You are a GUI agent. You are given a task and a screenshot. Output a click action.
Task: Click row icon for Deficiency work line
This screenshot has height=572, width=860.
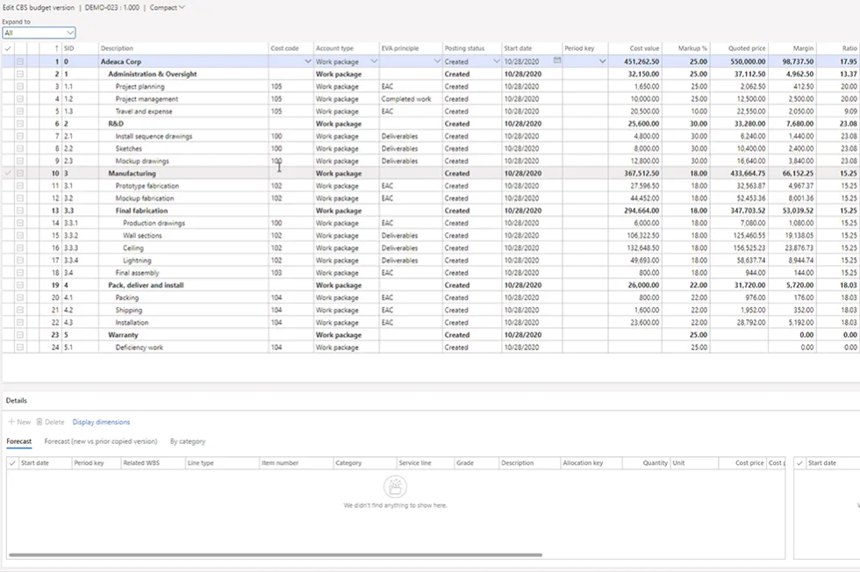click(x=20, y=347)
